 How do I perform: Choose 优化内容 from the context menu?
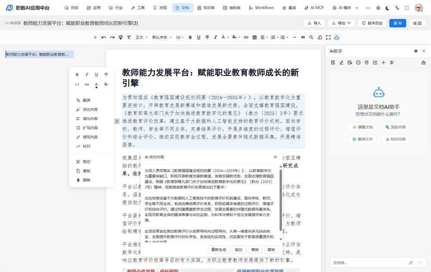click(91, 110)
